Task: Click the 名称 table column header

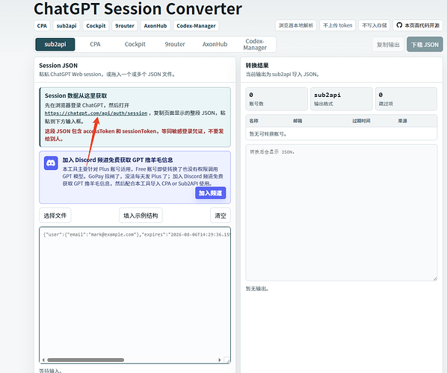Action: pos(253,121)
